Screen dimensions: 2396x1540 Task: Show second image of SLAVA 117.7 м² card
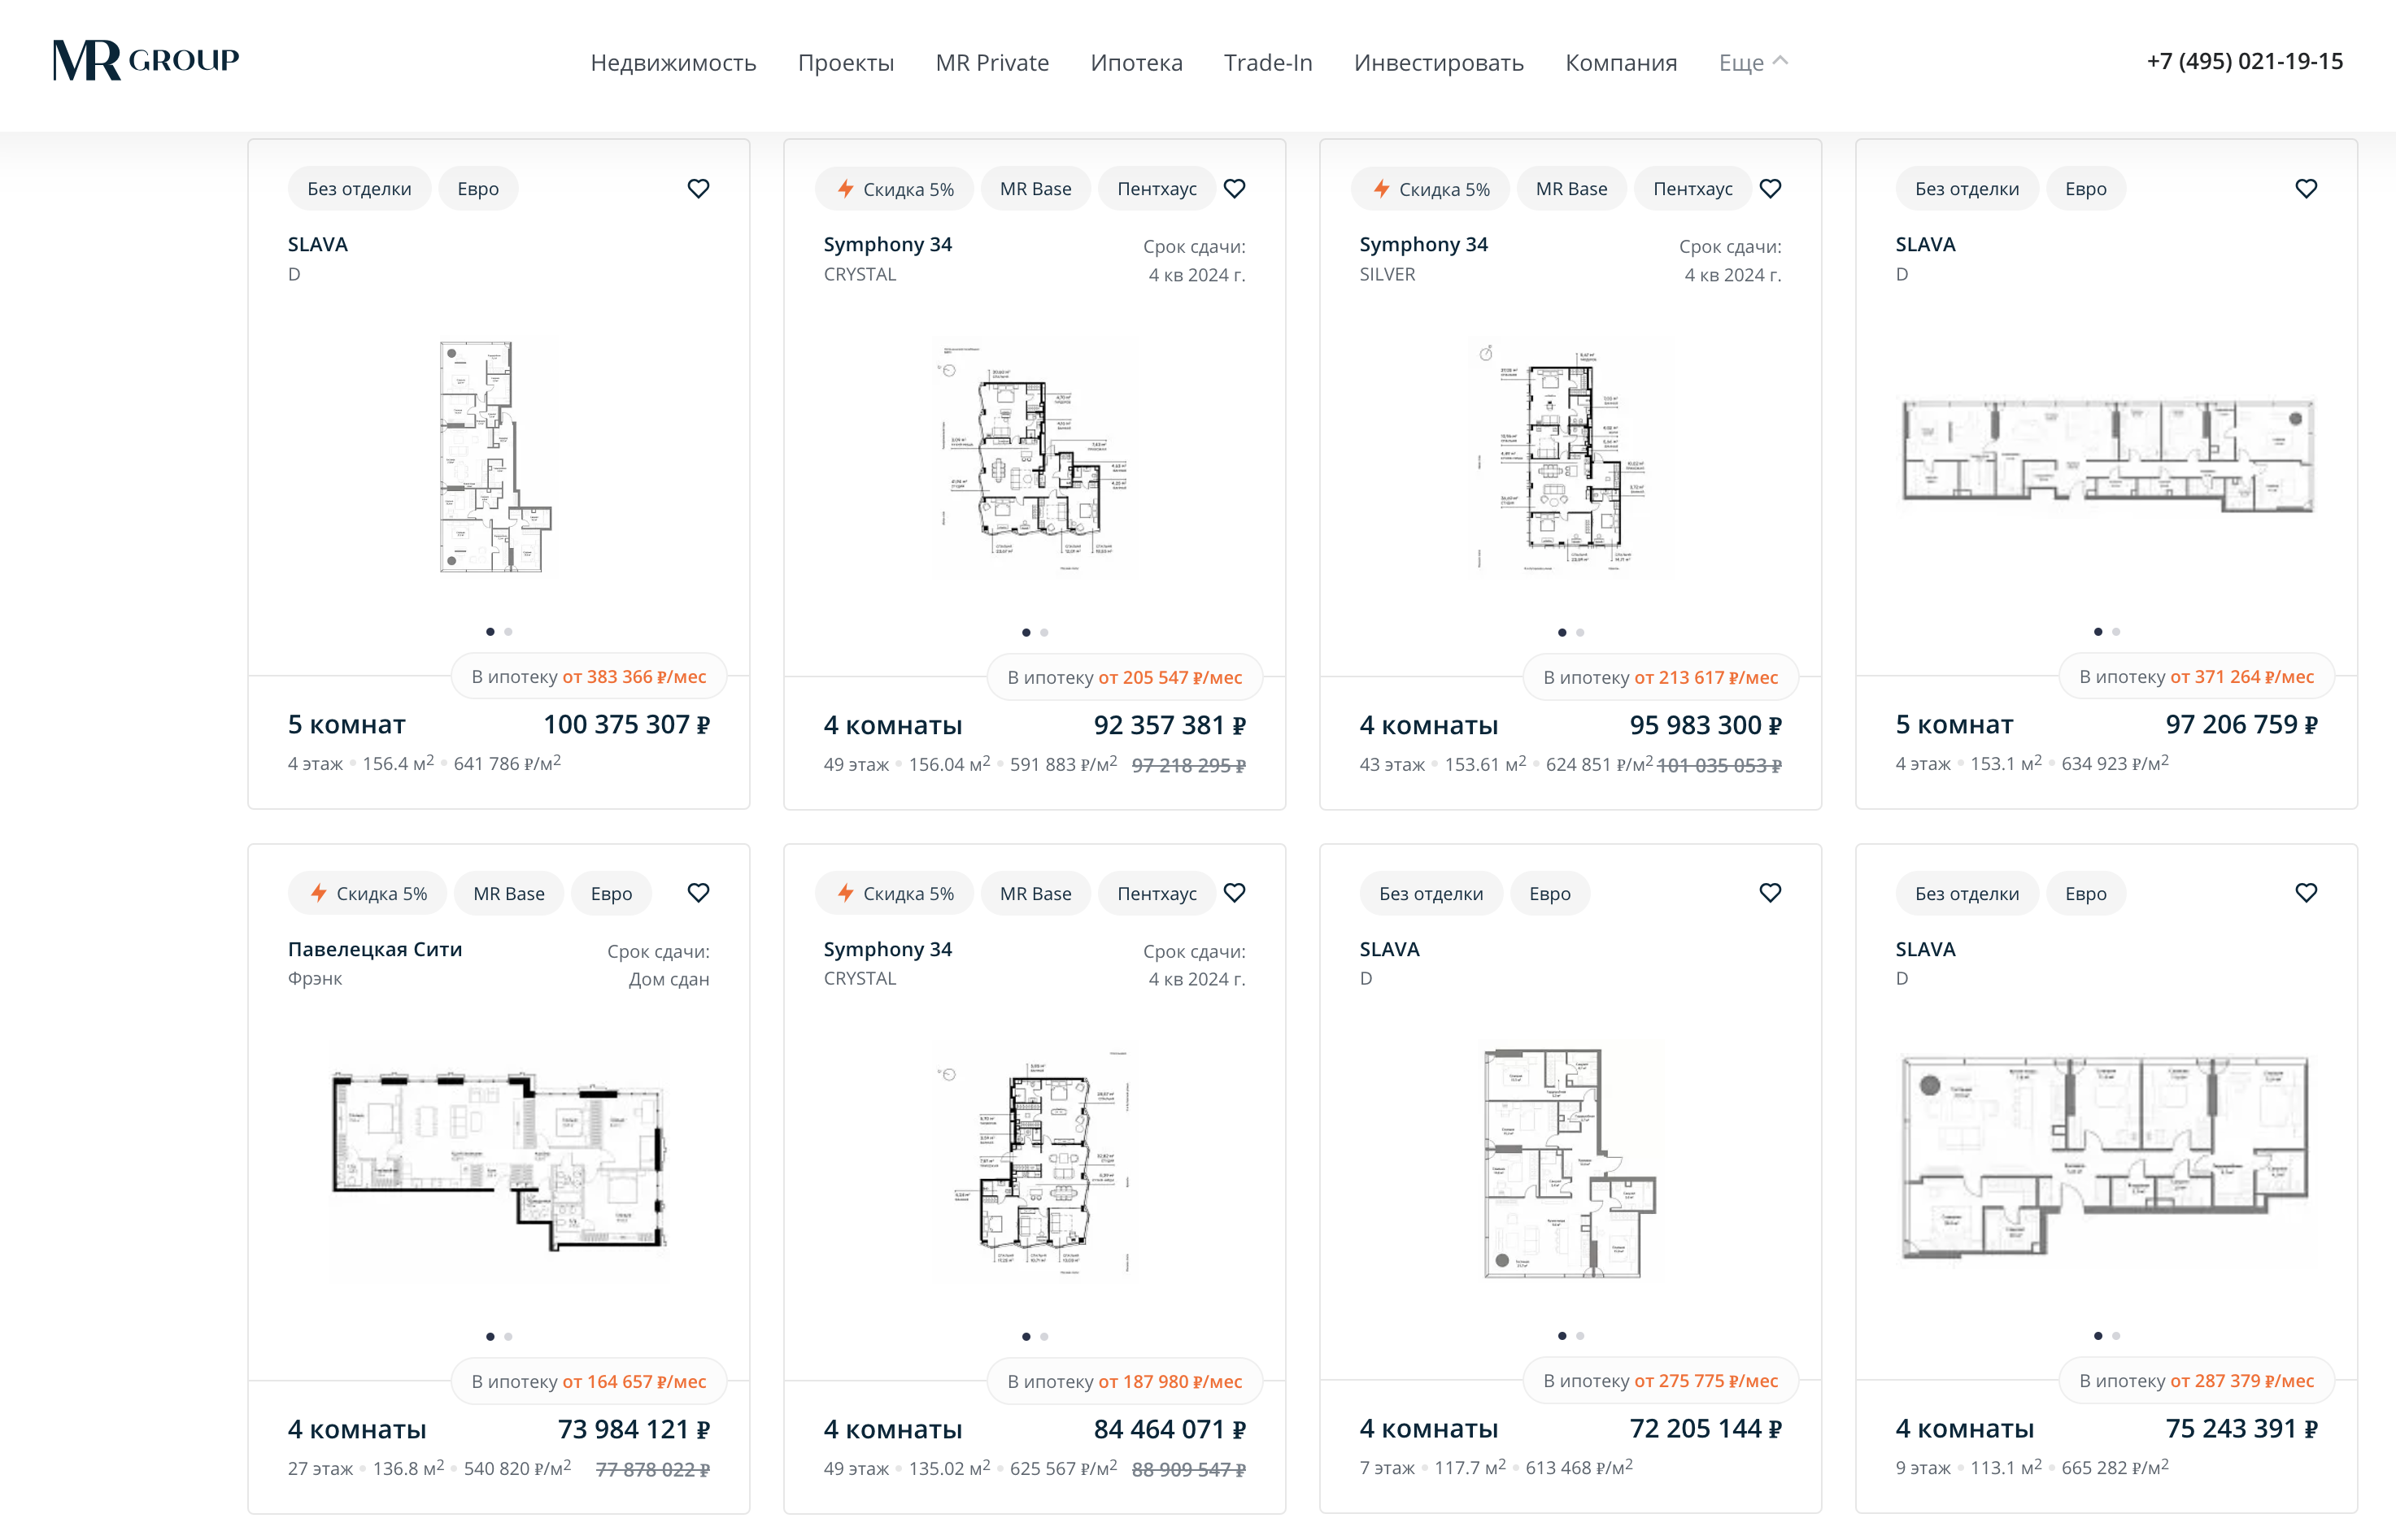pyautogui.click(x=1581, y=1335)
